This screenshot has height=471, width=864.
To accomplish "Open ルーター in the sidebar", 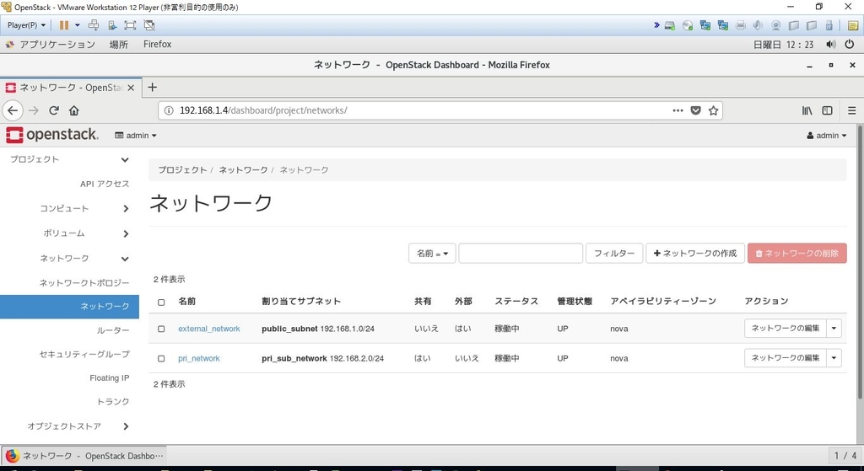I will (x=113, y=330).
